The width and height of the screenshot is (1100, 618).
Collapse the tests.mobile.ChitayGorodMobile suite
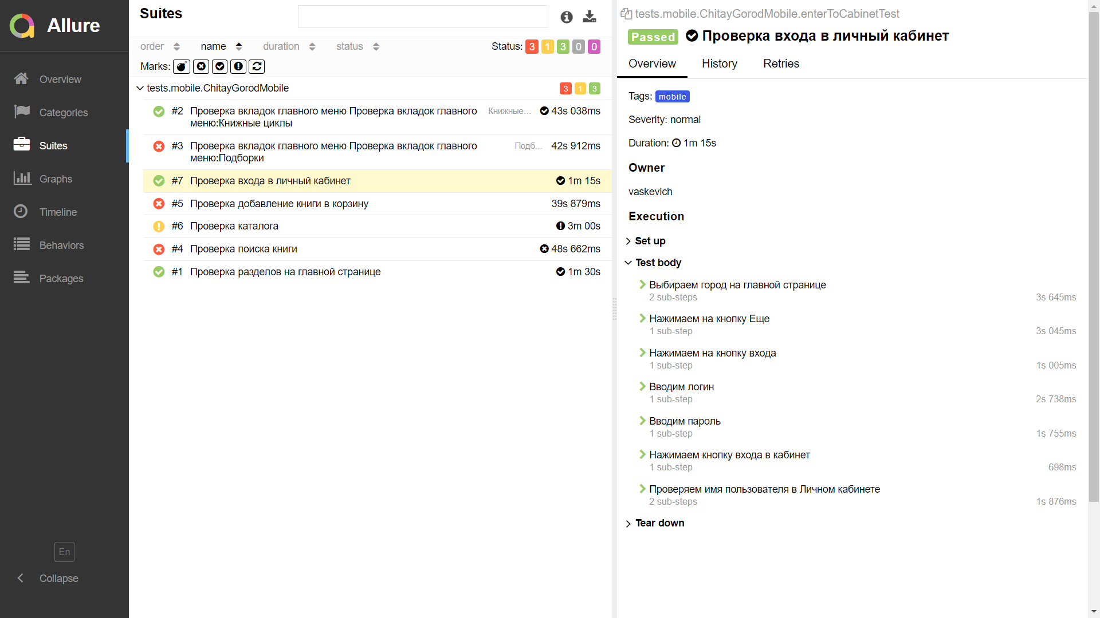(x=140, y=88)
